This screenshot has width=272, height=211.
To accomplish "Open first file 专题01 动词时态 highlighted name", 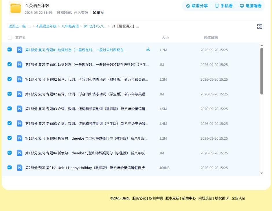I will 76,50.
